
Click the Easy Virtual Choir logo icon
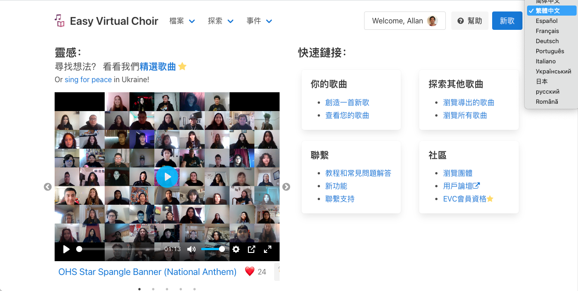tap(60, 21)
